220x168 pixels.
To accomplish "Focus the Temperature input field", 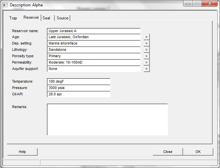I will 79,81.
